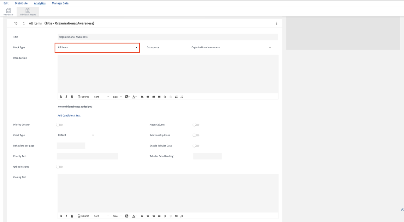Open Source view in Introduction editor
This screenshot has height=222, width=404.
click(x=83, y=97)
